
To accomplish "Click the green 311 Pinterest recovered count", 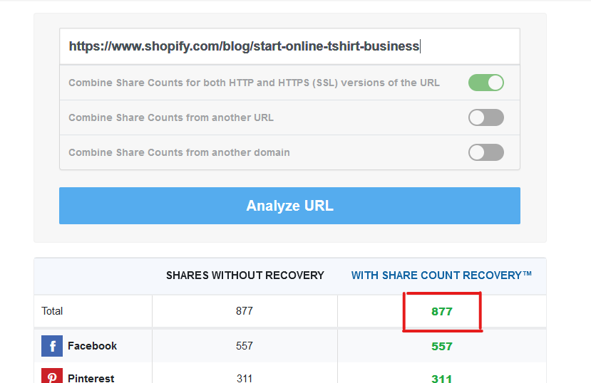I will point(442,378).
